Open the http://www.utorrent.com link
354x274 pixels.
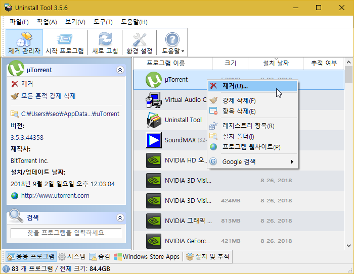pyautogui.click(x=55, y=196)
